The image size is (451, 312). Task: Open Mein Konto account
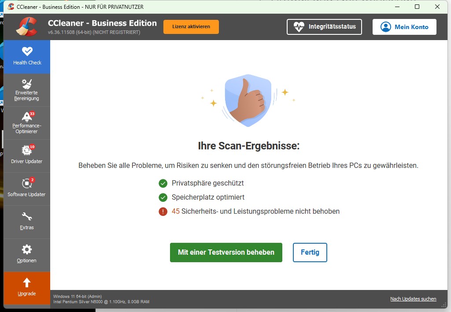pyautogui.click(x=404, y=27)
